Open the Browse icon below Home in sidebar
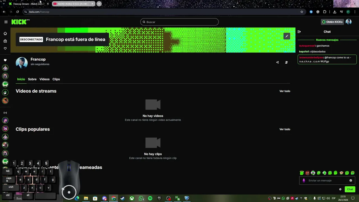The height and width of the screenshot is (202, 359). coord(5,41)
